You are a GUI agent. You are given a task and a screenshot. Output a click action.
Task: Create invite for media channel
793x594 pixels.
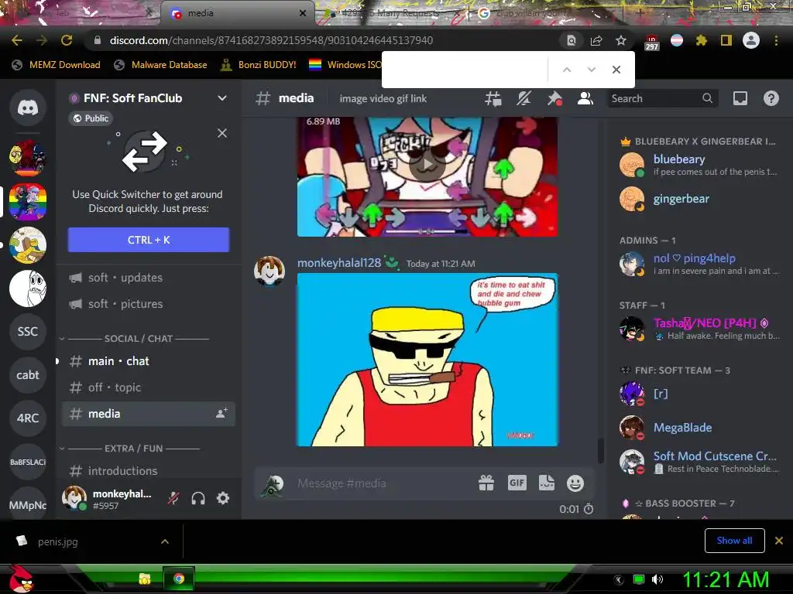click(x=221, y=414)
